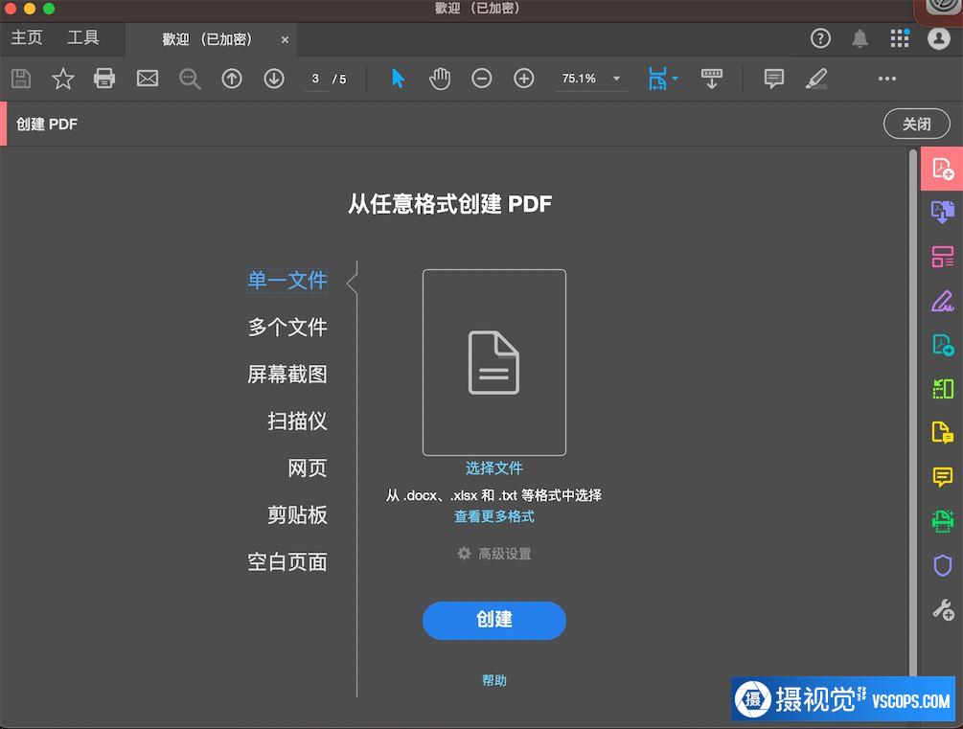
Task: Show more toolbar options via ellipsis
Action: coord(887,79)
